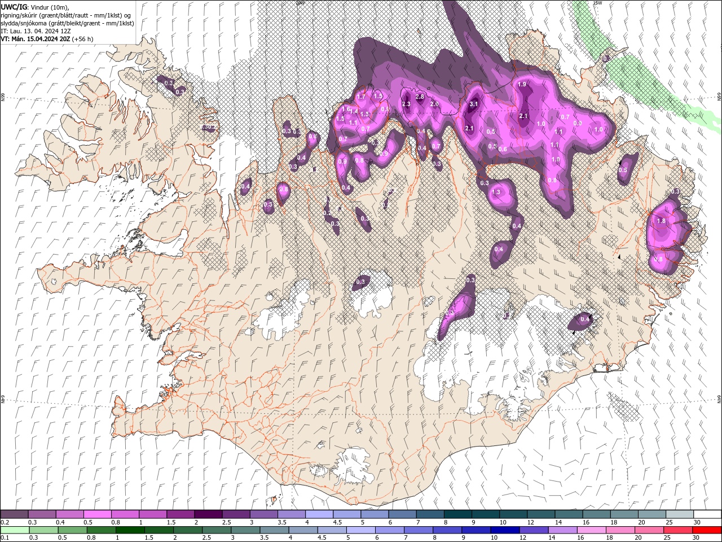Click top-row legend swatch between 0.5 and 0.8
The height and width of the screenshot is (542, 722).
(97, 514)
